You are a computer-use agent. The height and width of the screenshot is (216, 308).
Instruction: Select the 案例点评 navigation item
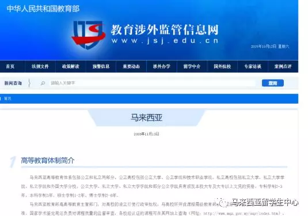[x=283, y=67]
